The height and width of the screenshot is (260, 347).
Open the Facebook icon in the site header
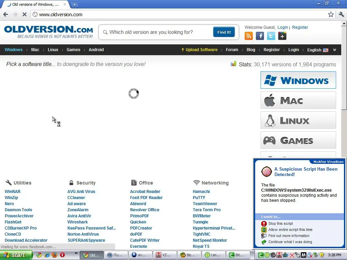pyautogui.click(x=260, y=36)
